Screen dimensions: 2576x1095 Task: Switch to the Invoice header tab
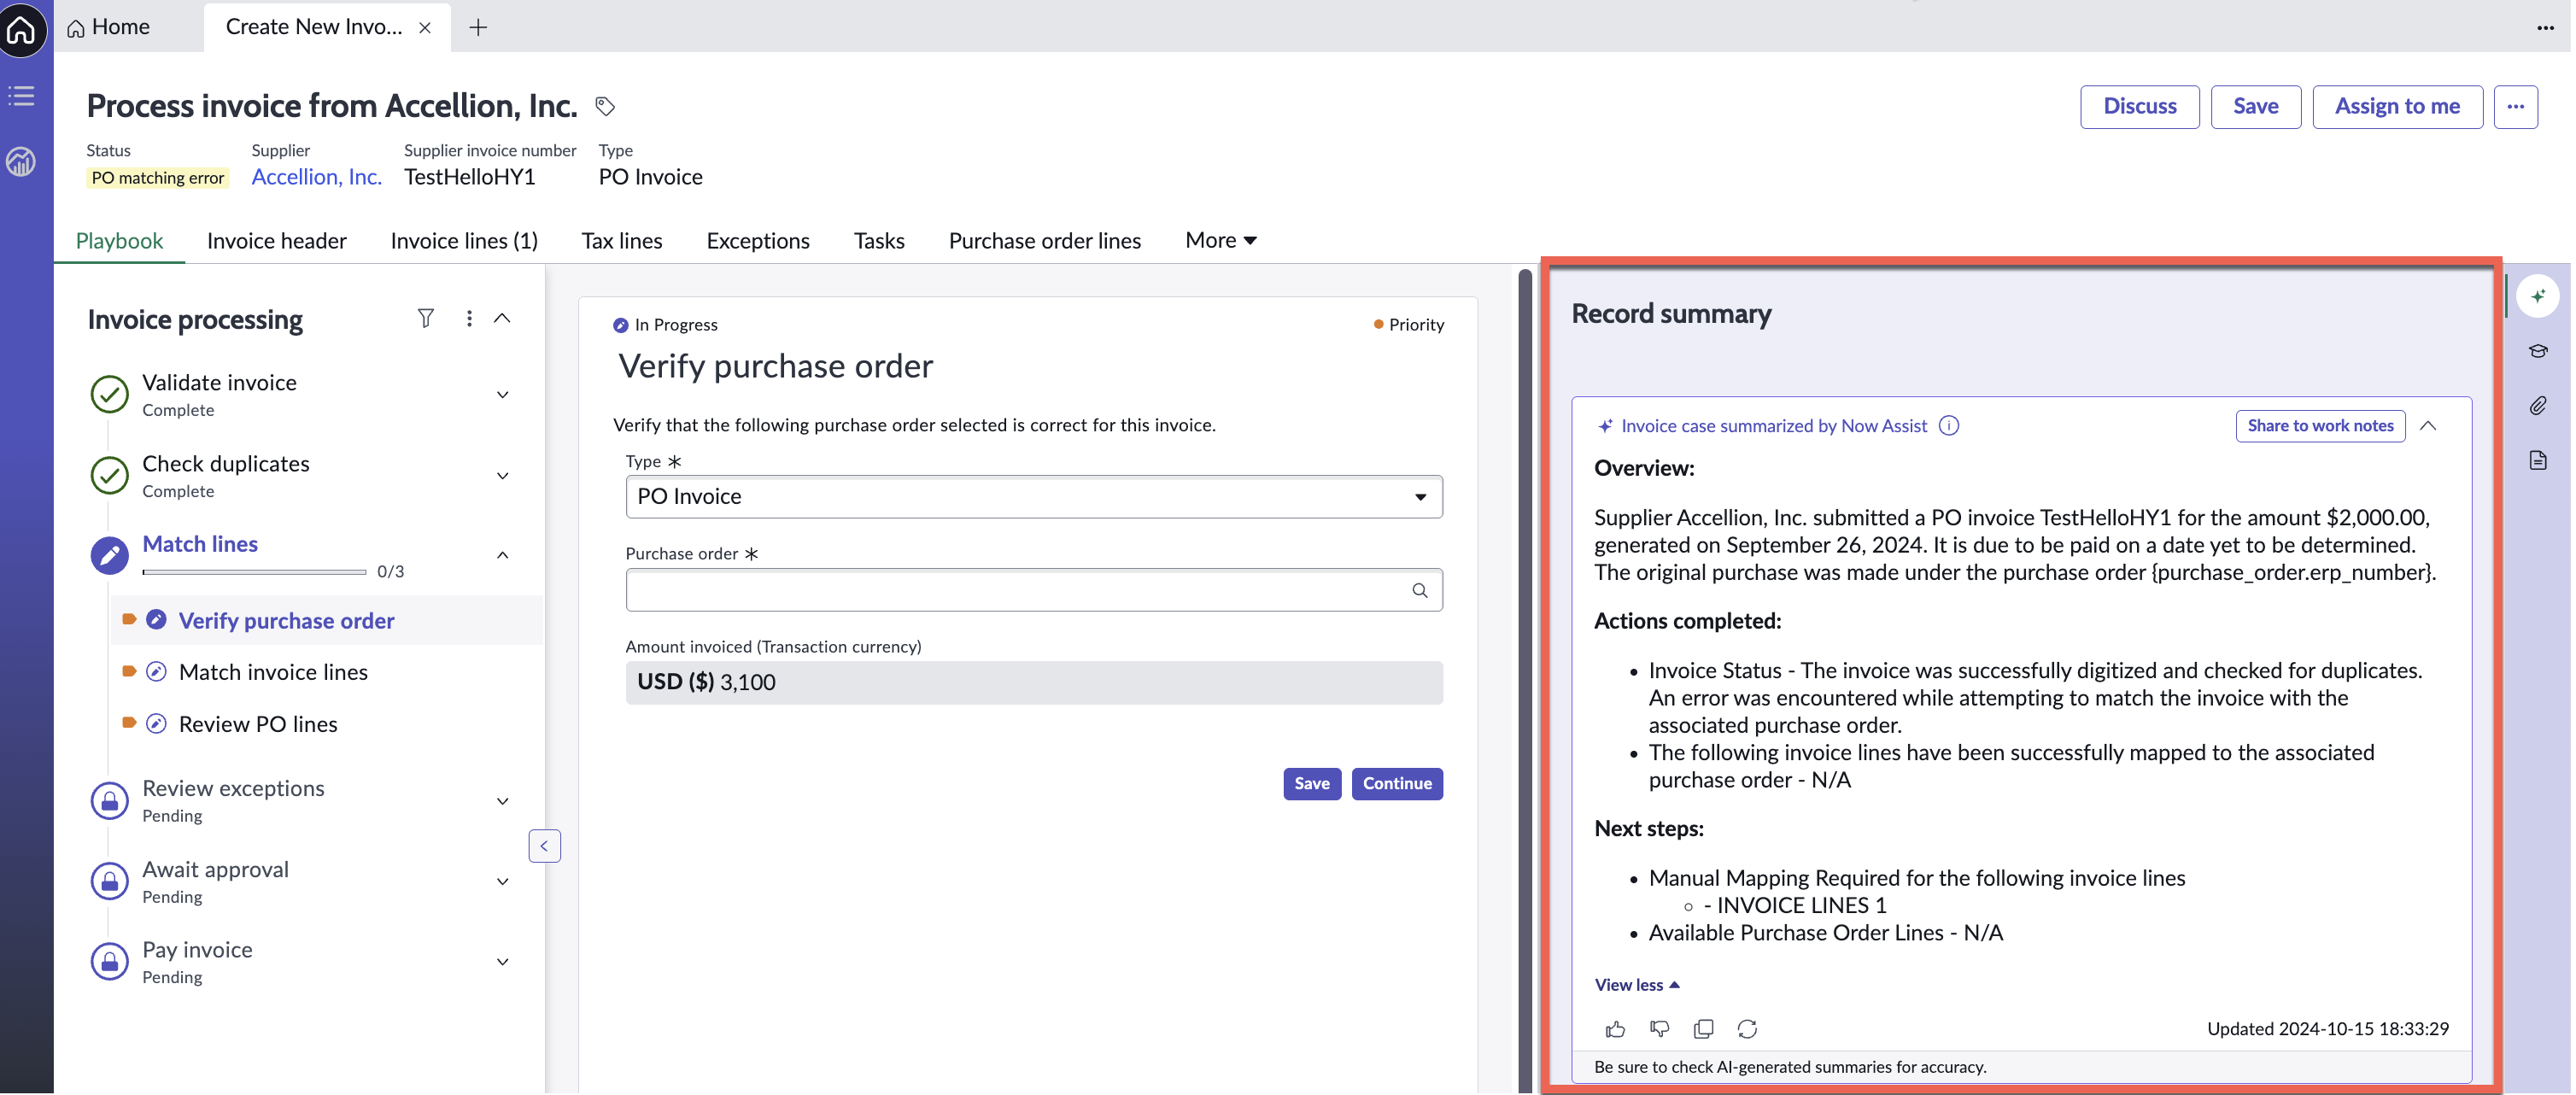(276, 240)
